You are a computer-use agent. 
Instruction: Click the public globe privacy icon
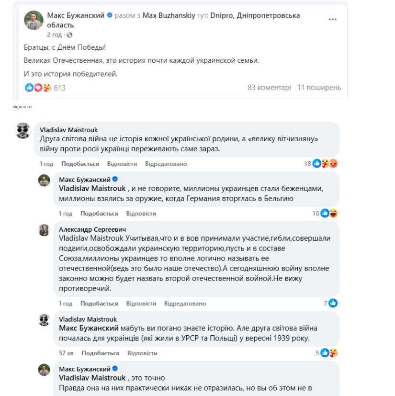coord(69,35)
